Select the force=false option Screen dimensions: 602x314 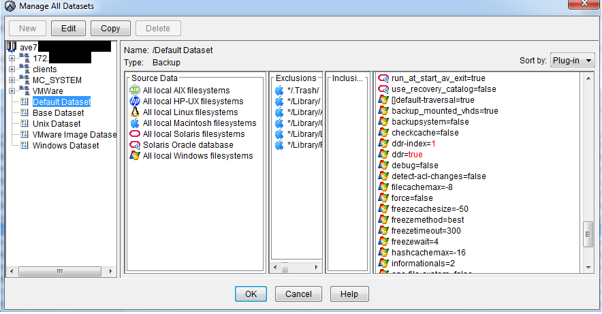pyautogui.click(x=412, y=198)
